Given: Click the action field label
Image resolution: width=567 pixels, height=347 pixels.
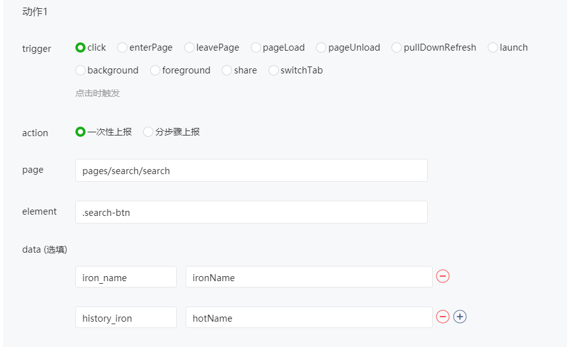Looking at the screenshot, I should 35,133.
